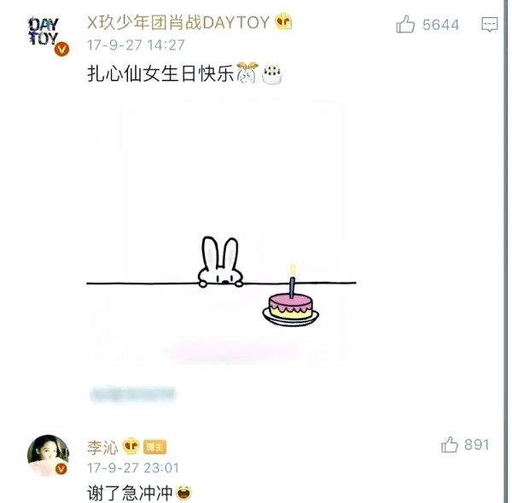The width and height of the screenshot is (512, 503).
Task: Open username 李沁
Action: pyautogui.click(x=102, y=447)
